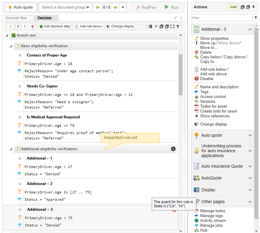Open Show properties in Actions panel
The image size is (260, 233).
(x=214, y=38)
